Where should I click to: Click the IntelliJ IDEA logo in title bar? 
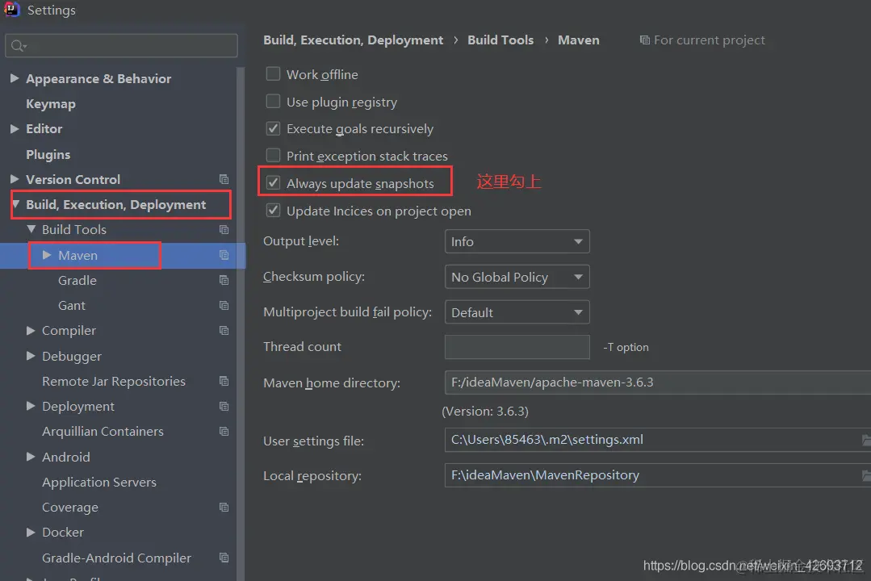click(x=11, y=10)
